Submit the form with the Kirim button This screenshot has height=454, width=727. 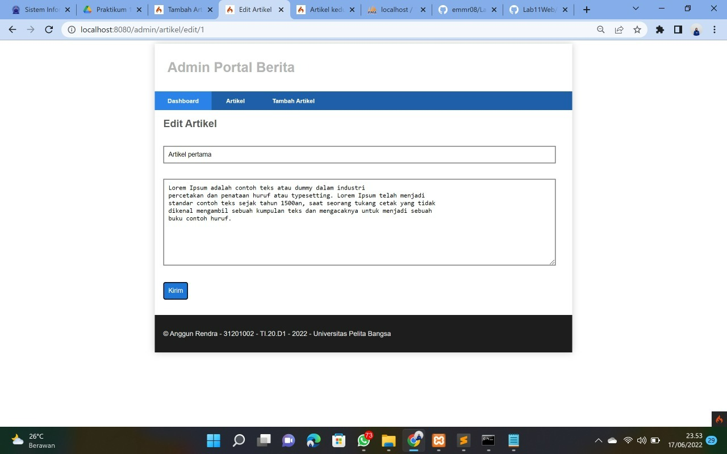pos(175,290)
